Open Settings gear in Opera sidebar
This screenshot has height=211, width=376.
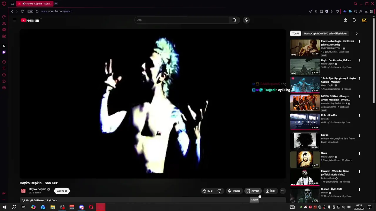[4, 88]
